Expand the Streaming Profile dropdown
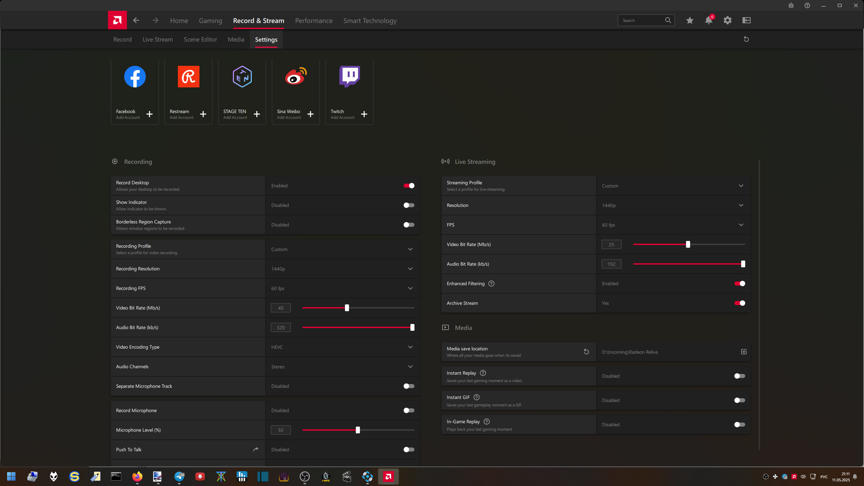Viewport: 864px width, 486px height. (x=741, y=186)
